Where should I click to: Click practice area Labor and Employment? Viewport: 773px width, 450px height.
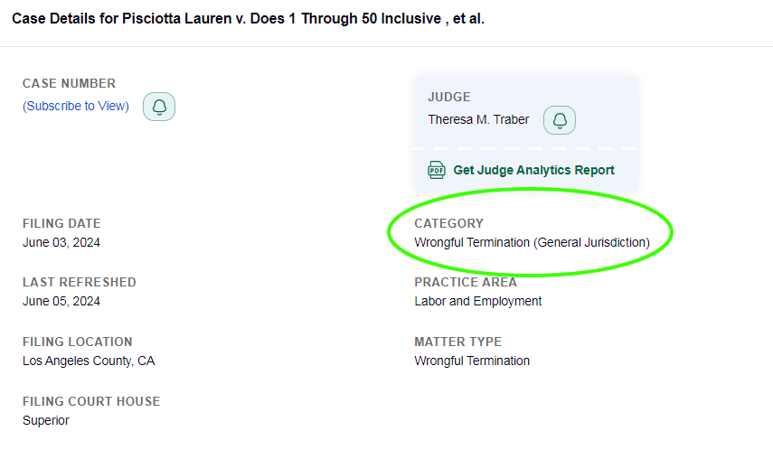coord(477,301)
